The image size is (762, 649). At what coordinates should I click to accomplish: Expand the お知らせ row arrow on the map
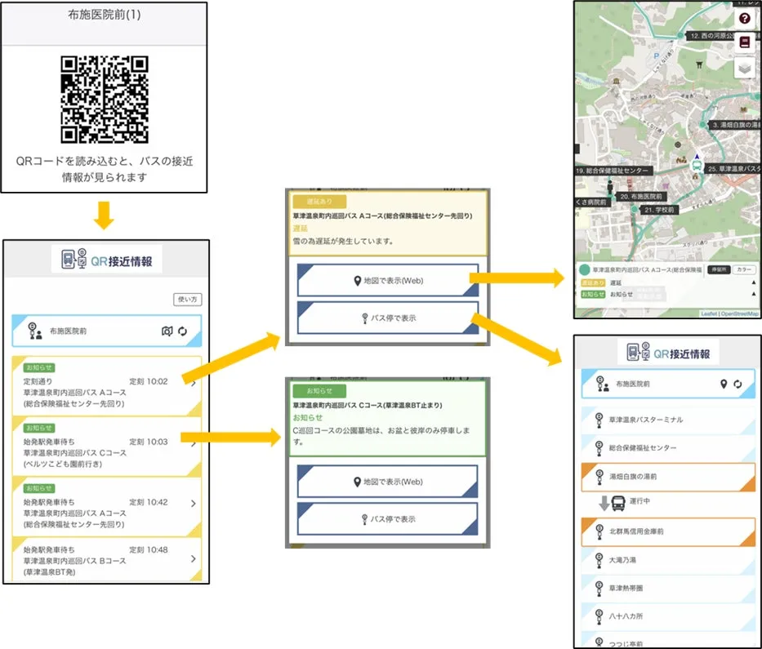(x=754, y=294)
